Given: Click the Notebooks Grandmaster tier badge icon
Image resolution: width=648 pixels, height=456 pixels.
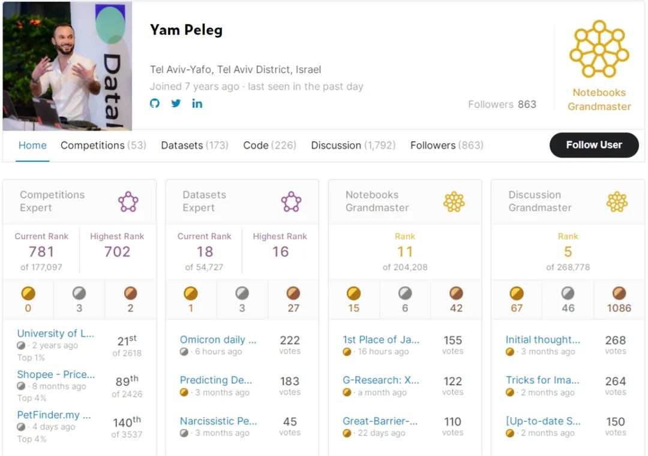Looking at the screenshot, I should tap(599, 49).
